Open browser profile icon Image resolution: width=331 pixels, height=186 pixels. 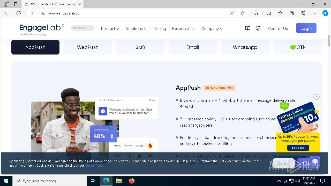6,4
